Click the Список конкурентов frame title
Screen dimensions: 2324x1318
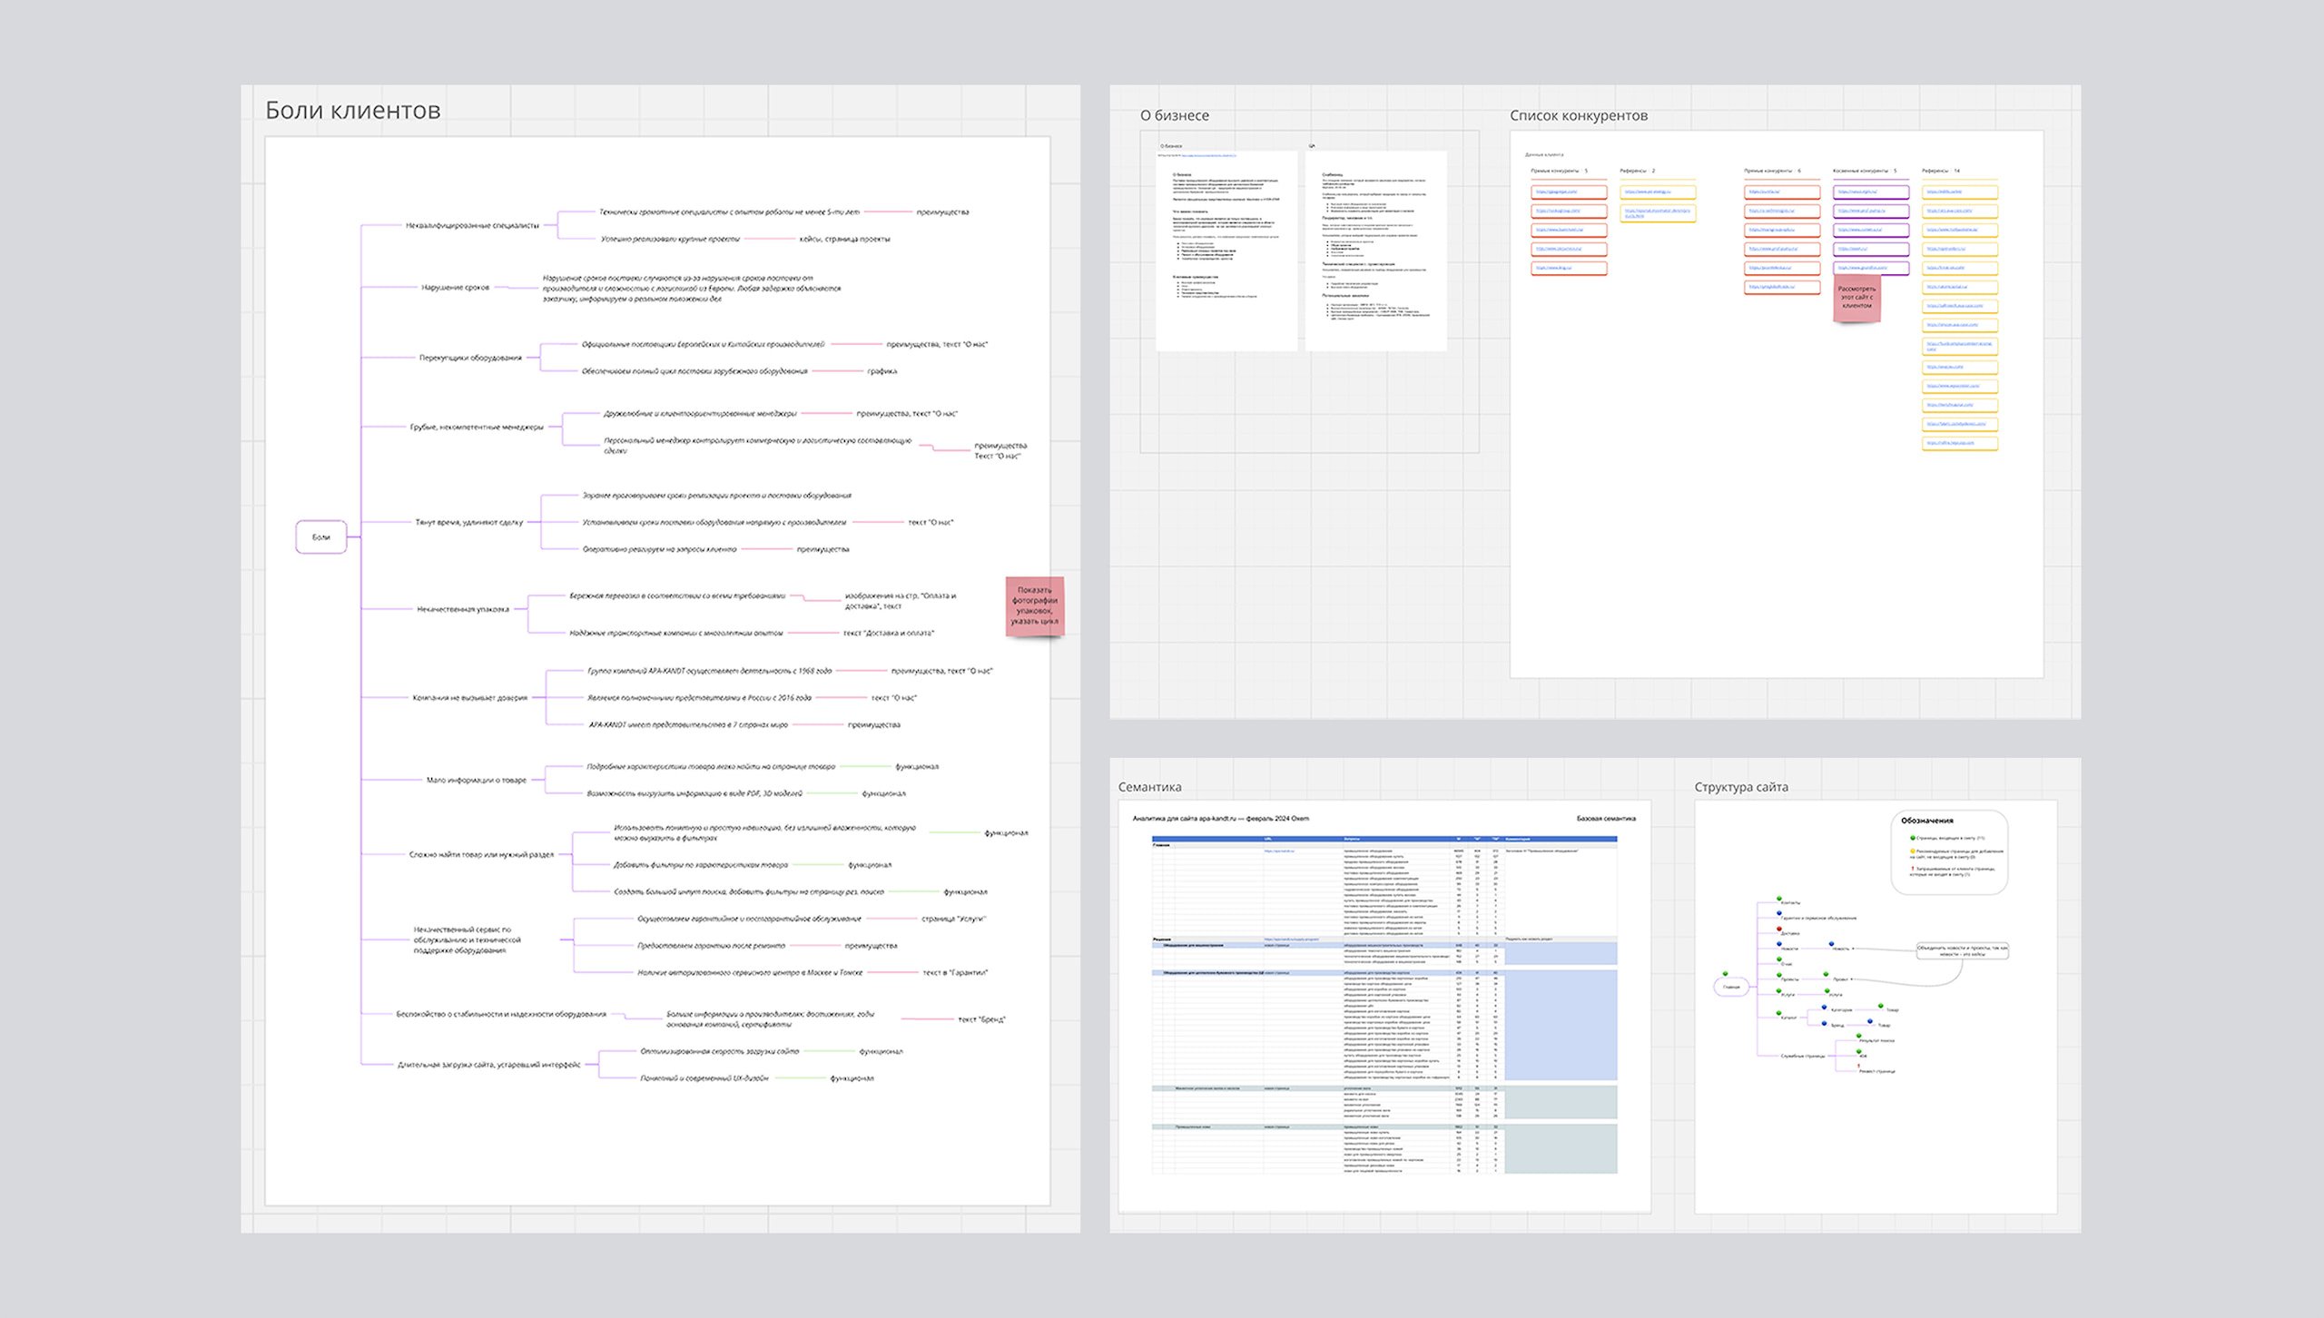click(1578, 115)
